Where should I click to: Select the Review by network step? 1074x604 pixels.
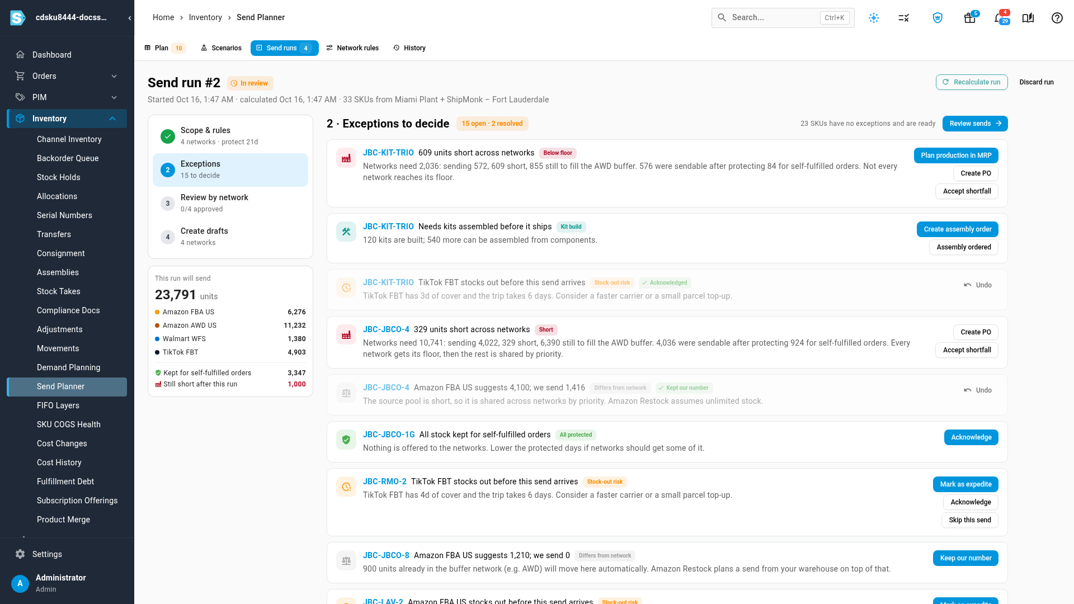pos(230,203)
